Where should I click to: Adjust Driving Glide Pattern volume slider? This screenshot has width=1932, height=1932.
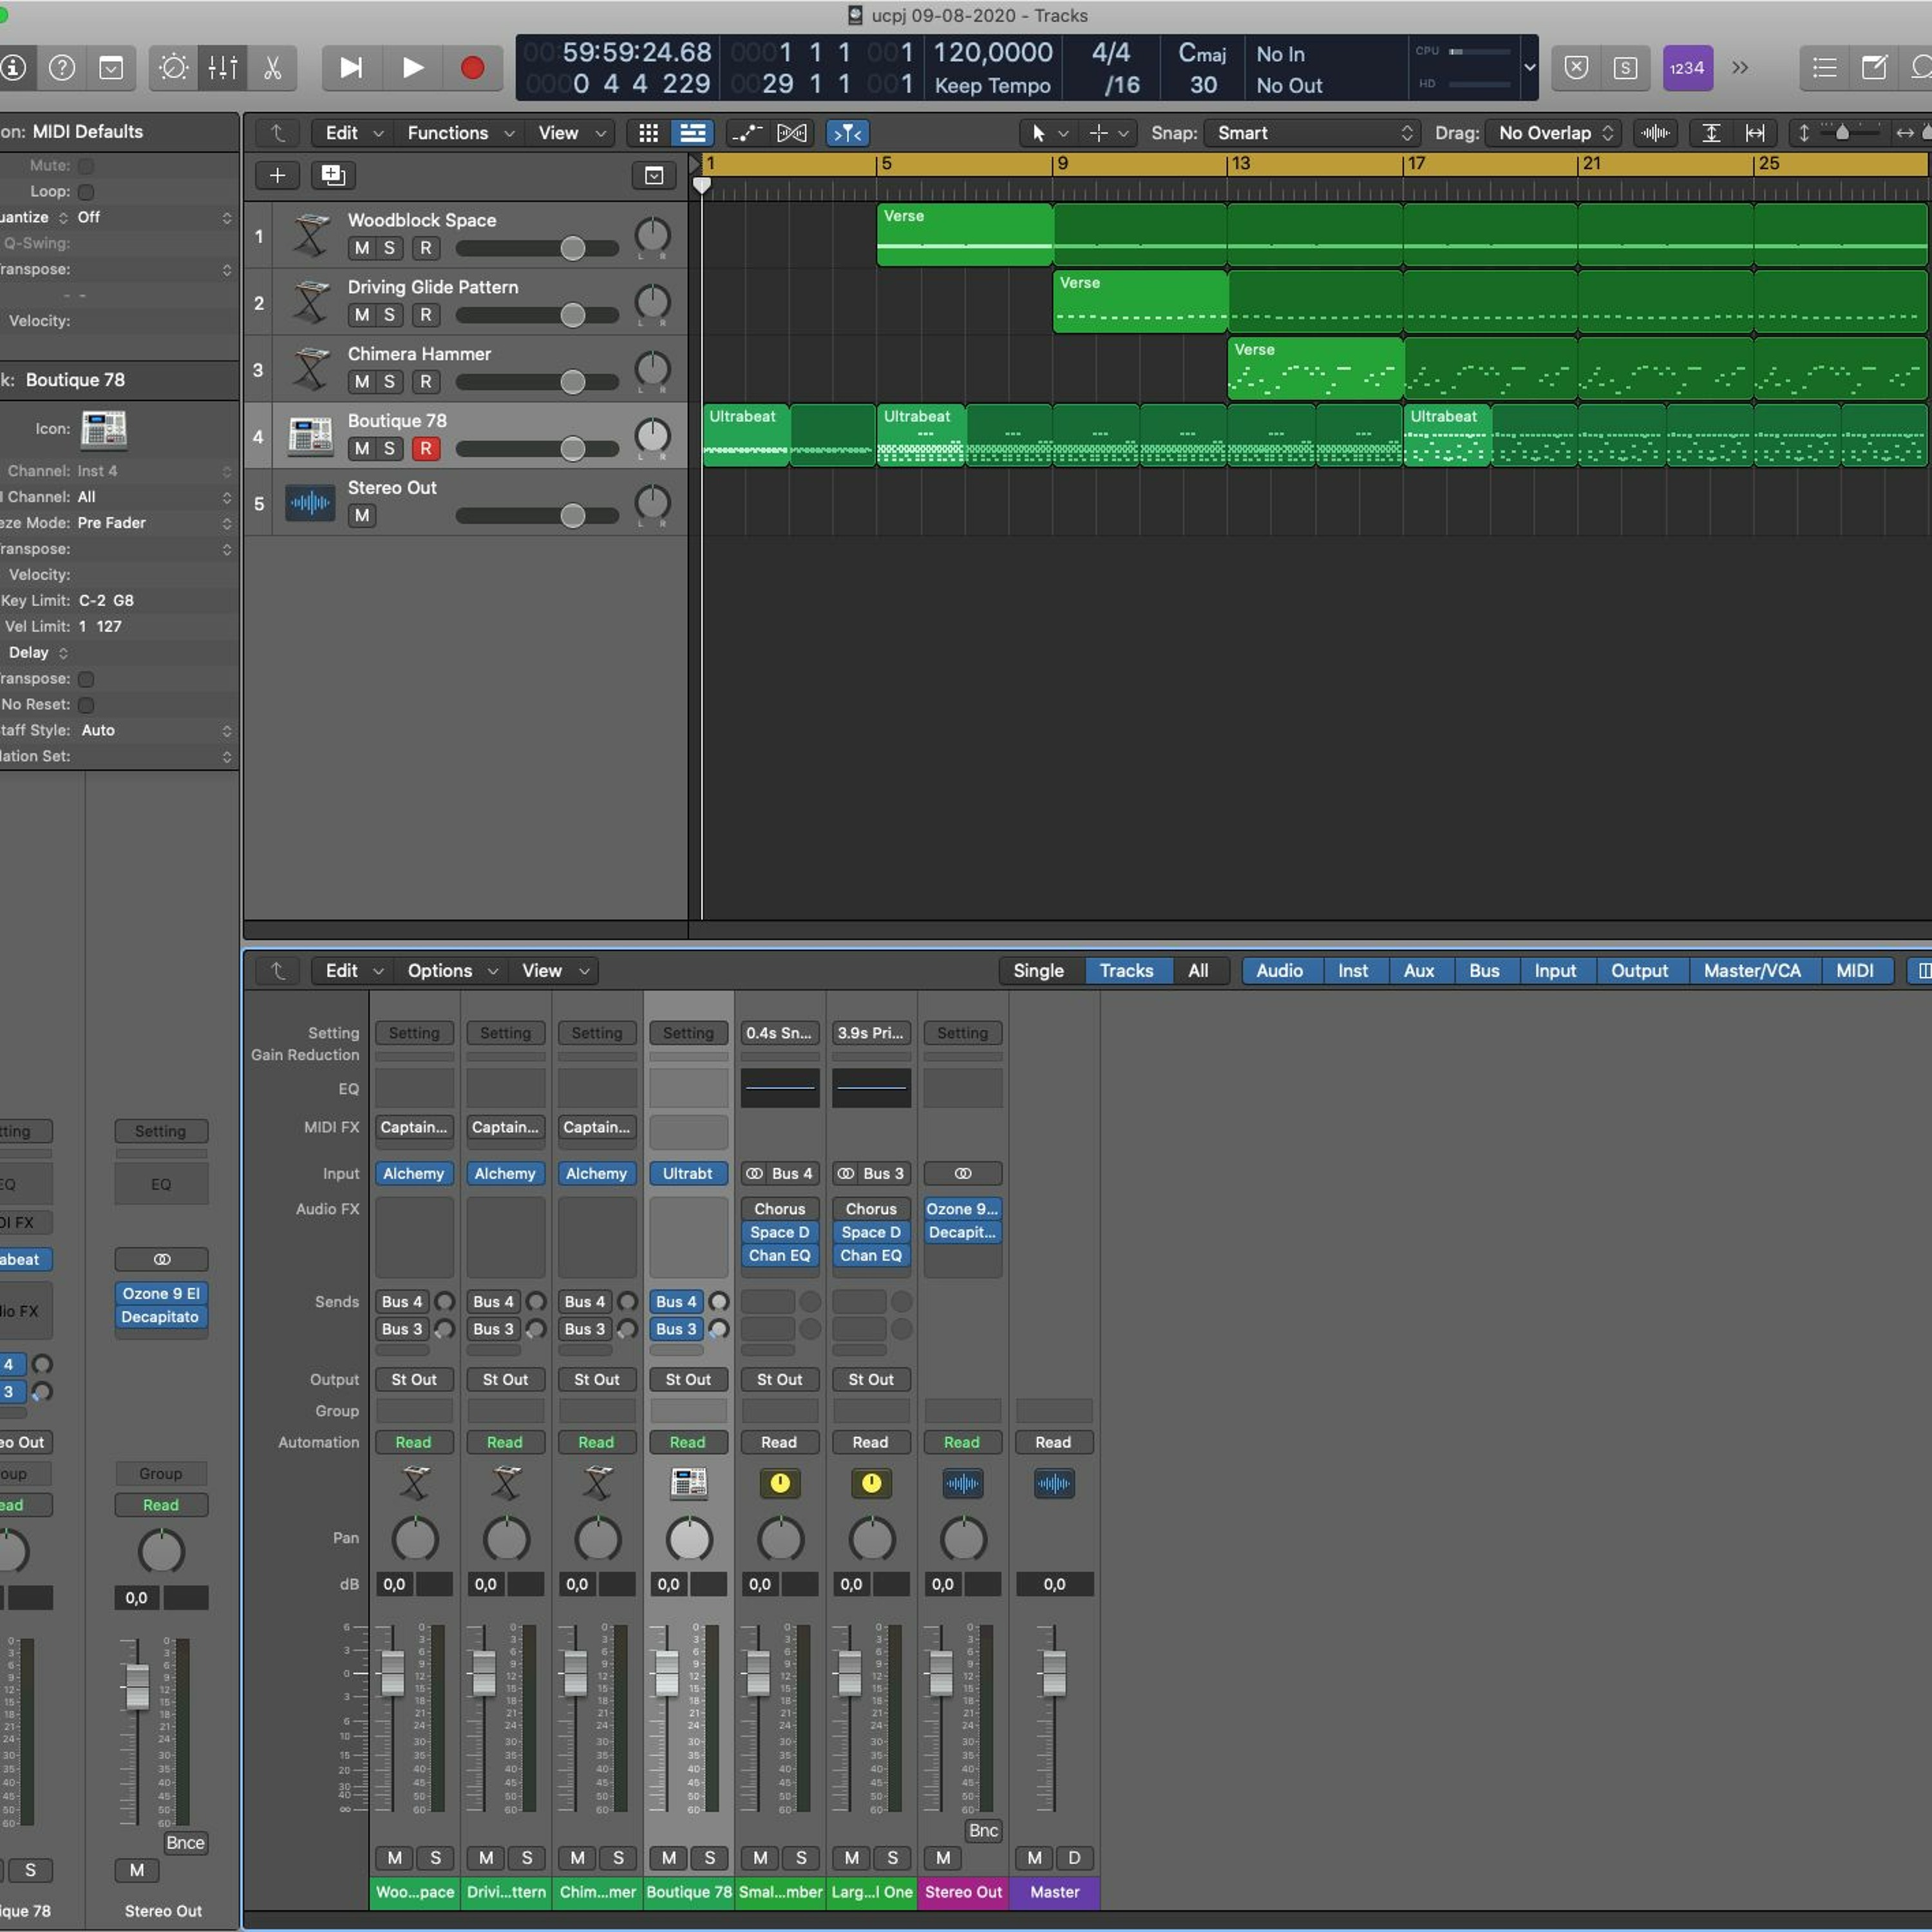pyautogui.click(x=572, y=315)
